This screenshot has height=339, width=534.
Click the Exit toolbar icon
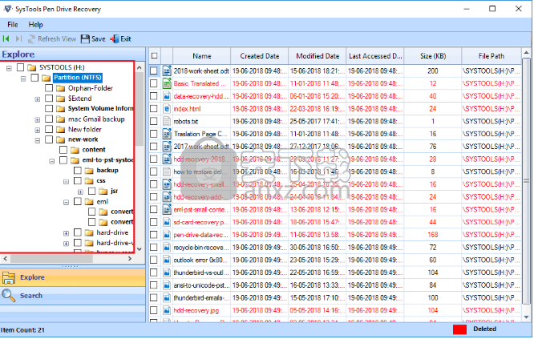[115, 38]
